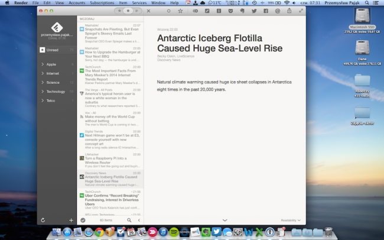Open Turn a Raspberry Pi article

[x=110, y=161]
